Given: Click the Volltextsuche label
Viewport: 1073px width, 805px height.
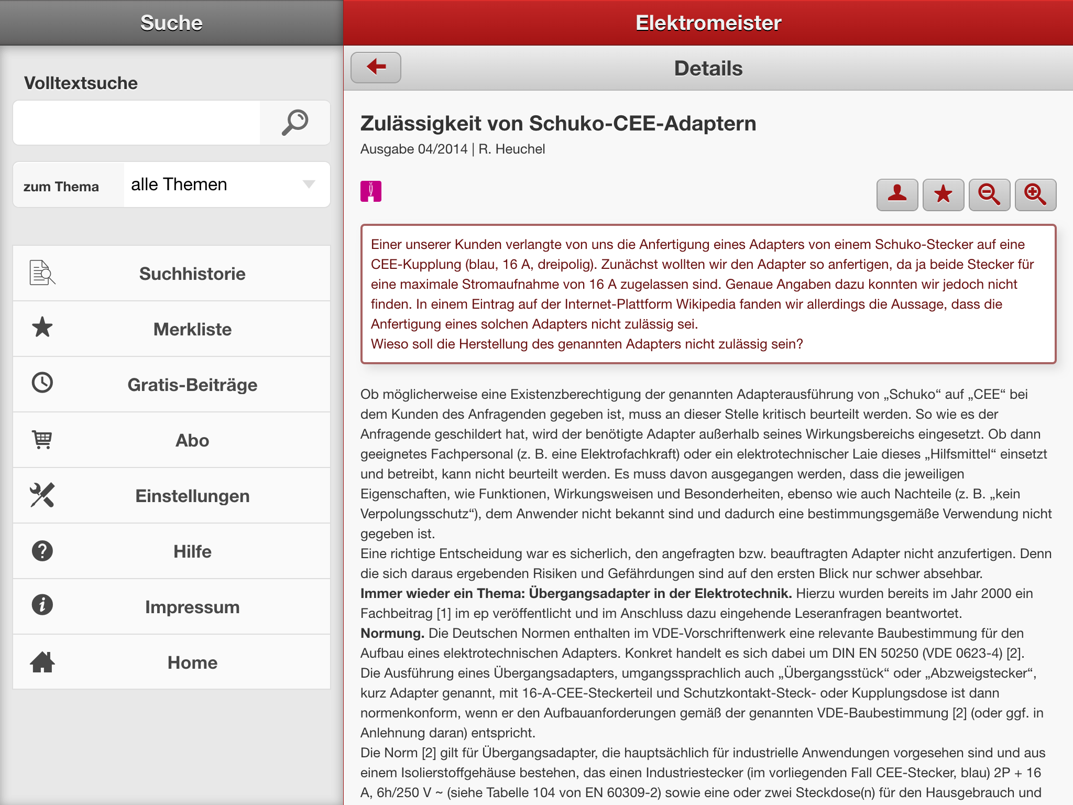Looking at the screenshot, I should 81,83.
